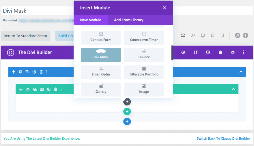Switch to phone preview icon

point(223,35)
